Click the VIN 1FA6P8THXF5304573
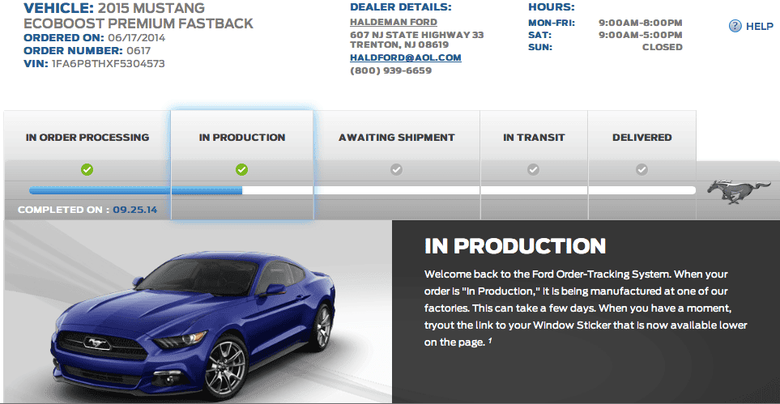780x404 pixels. (109, 64)
